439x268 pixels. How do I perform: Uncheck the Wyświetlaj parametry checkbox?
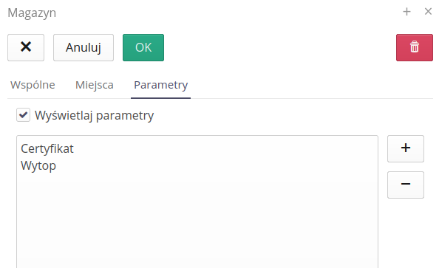[x=23, y=115]
